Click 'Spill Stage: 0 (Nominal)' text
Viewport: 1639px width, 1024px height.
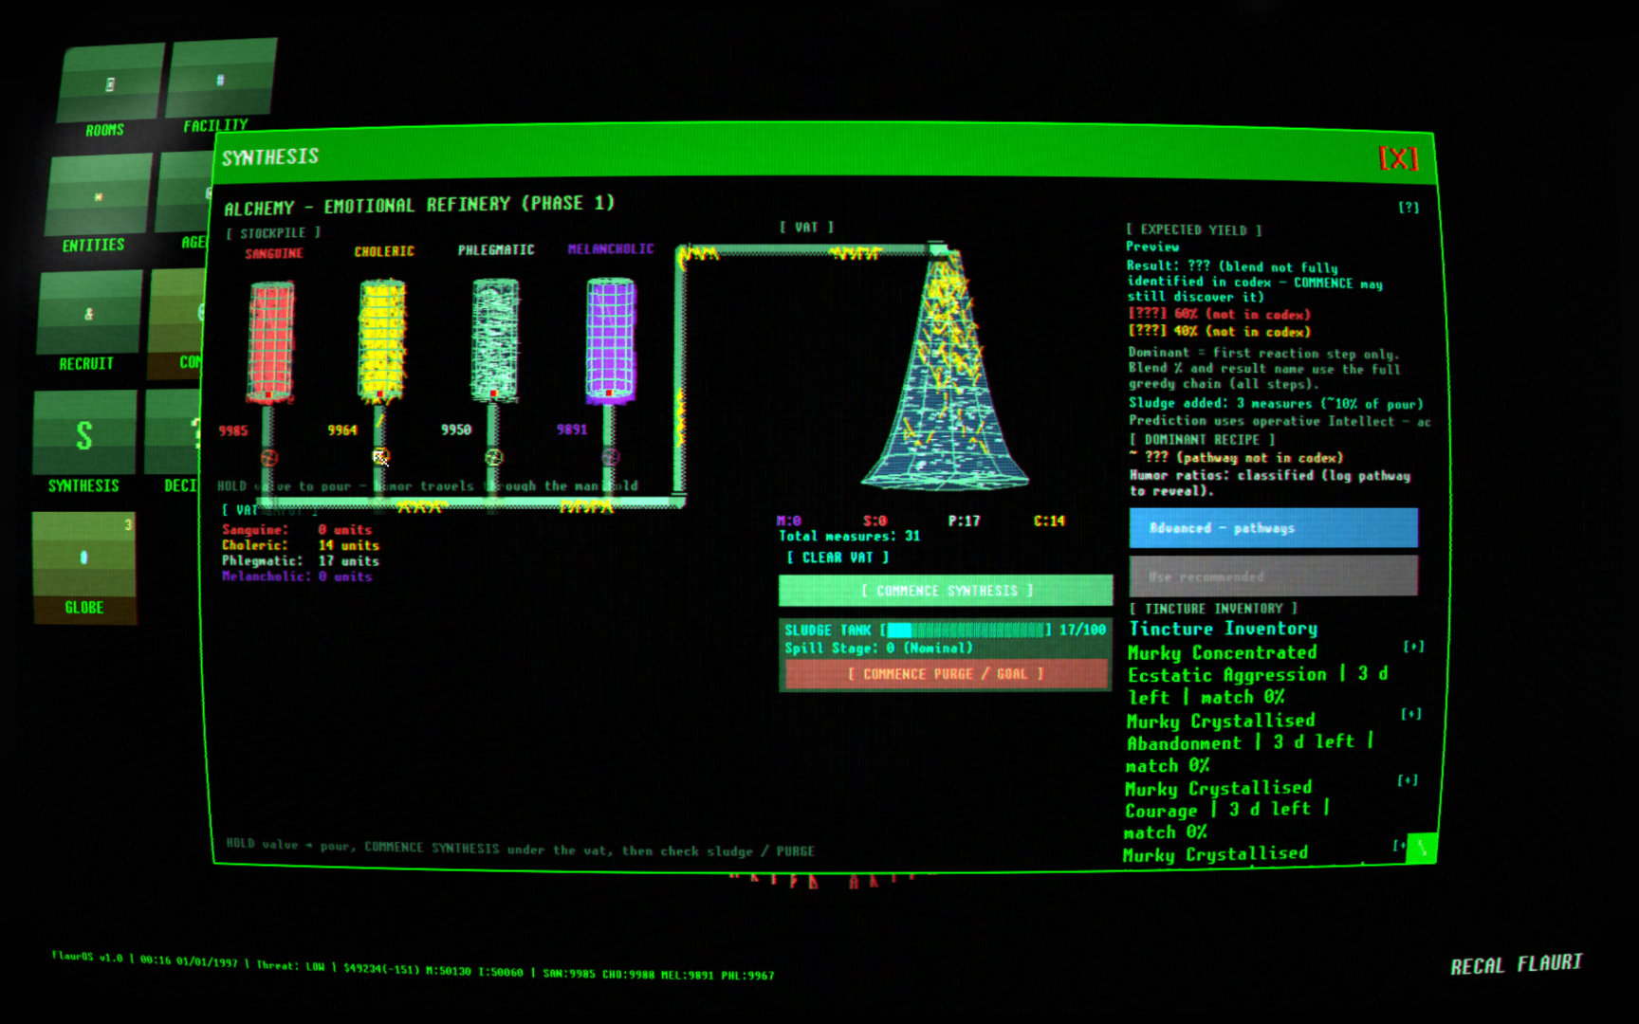879,649
